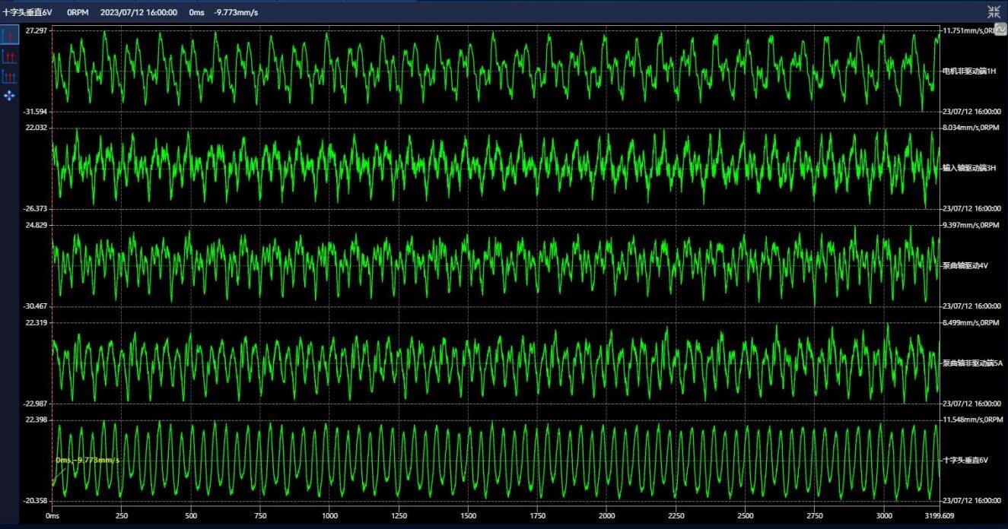Click the collapse view icon at top right
Screen dimensions: 1008x529
pyautogui.click(x=994, y=11)
